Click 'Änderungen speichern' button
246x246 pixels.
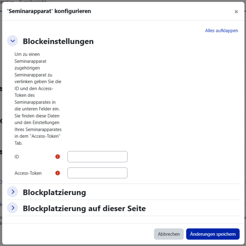click(213, 234)
